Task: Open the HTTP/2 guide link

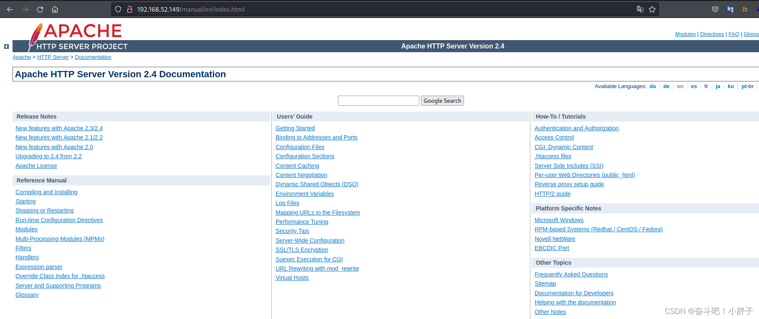Action: click(552, 194)
